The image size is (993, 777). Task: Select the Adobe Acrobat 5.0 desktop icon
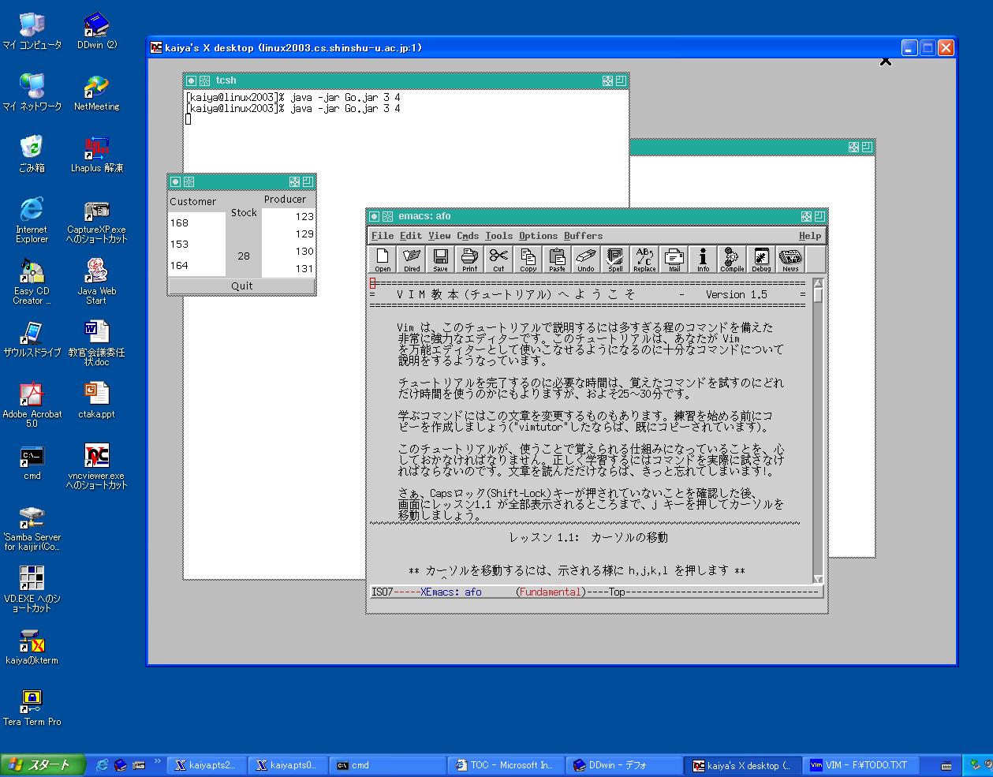32,405
